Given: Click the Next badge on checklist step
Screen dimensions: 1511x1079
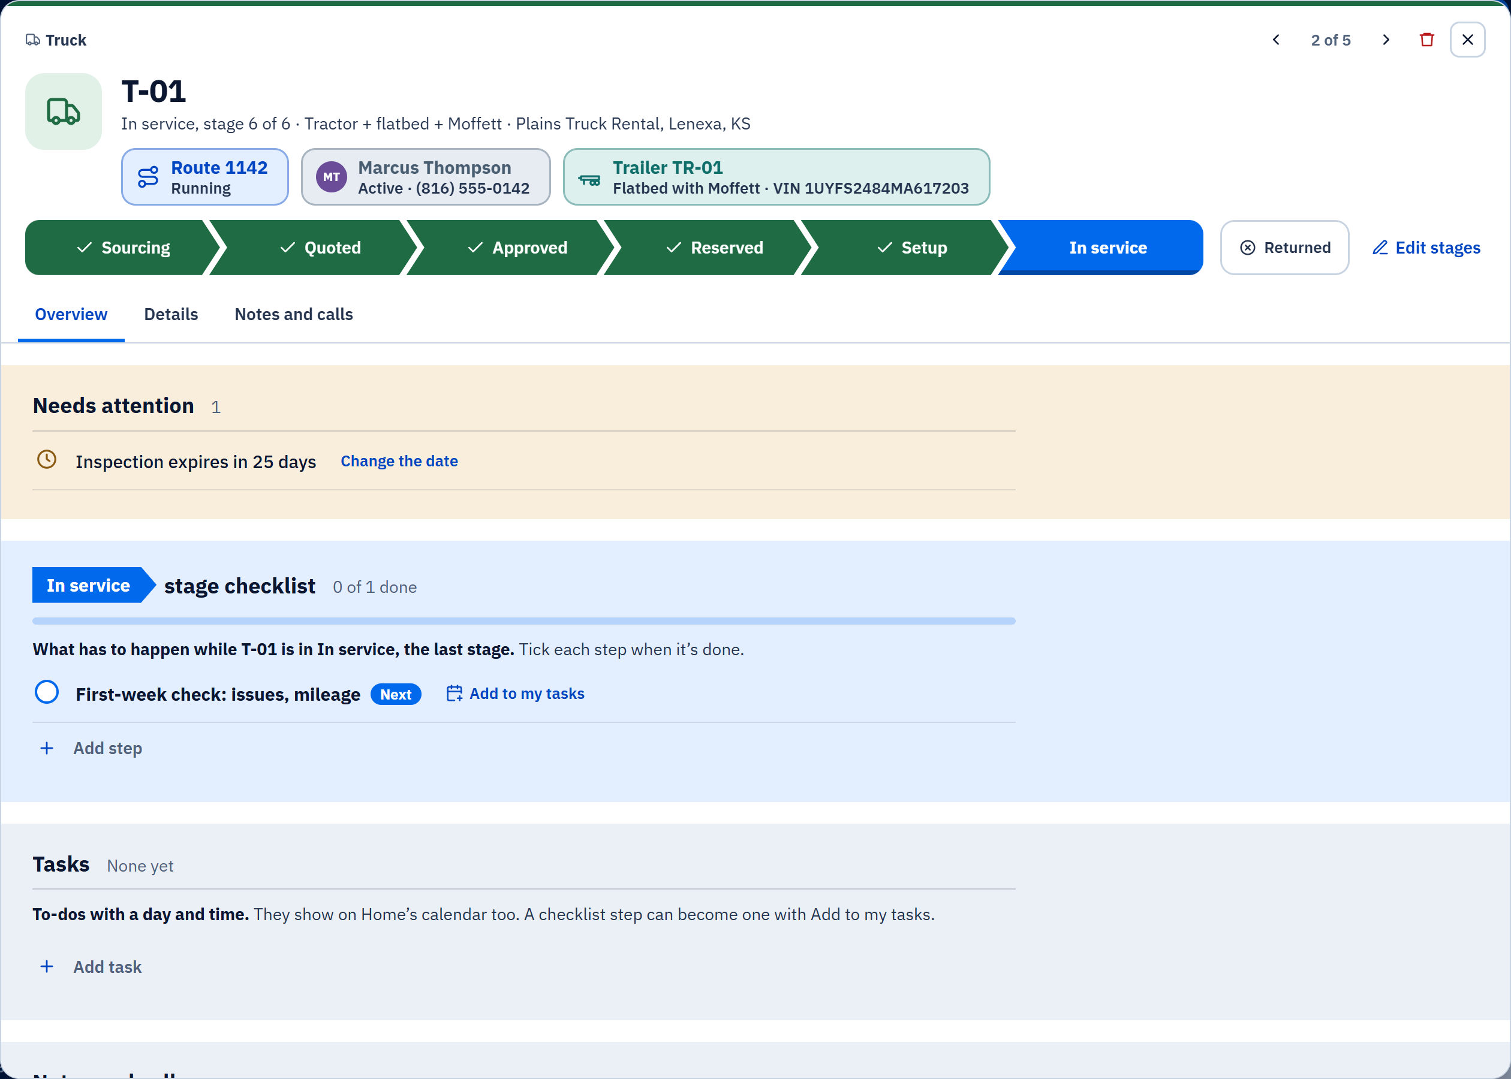Looking at the screenshot, I should click(395, 694).
